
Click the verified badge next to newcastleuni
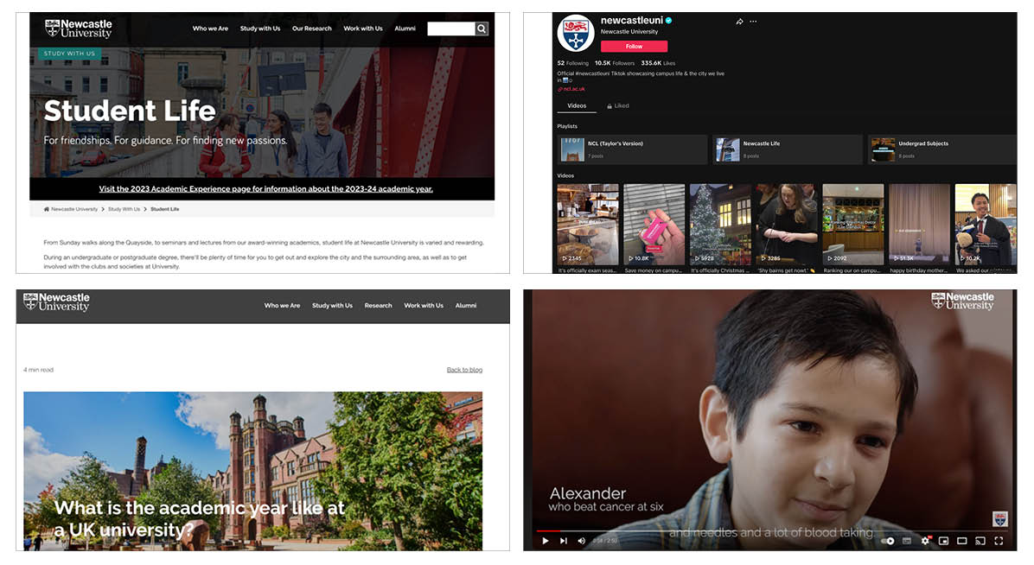[668, 21]
